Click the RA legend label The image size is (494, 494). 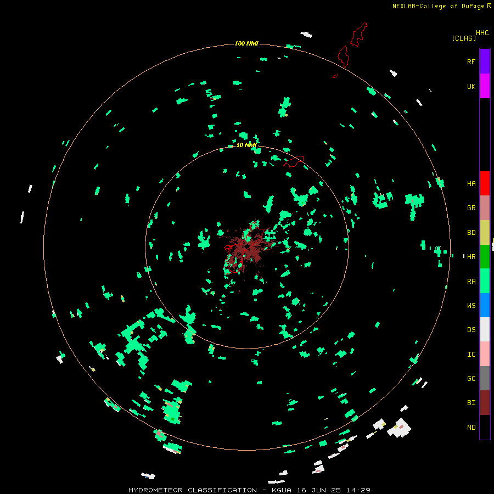point(471,282)
